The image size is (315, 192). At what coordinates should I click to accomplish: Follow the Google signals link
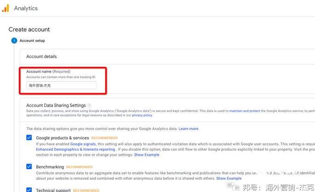point(83,144)
